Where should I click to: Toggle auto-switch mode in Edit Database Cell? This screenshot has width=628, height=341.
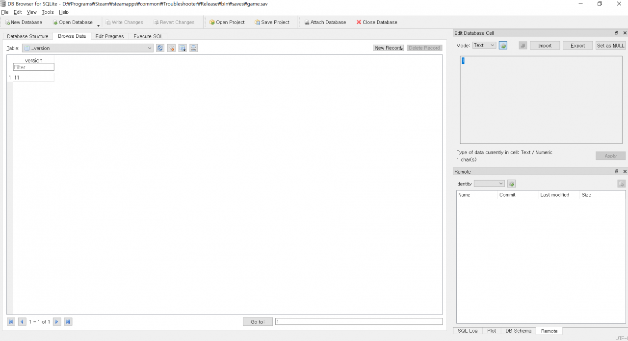point(503,46)
